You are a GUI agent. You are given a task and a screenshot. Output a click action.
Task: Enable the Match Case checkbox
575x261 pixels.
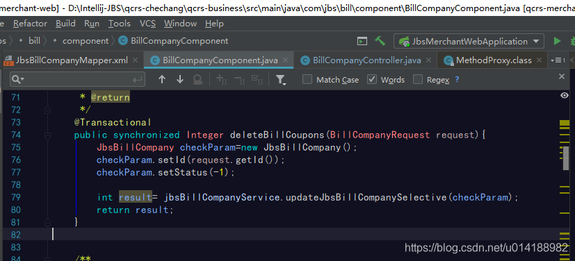(307, 79)
